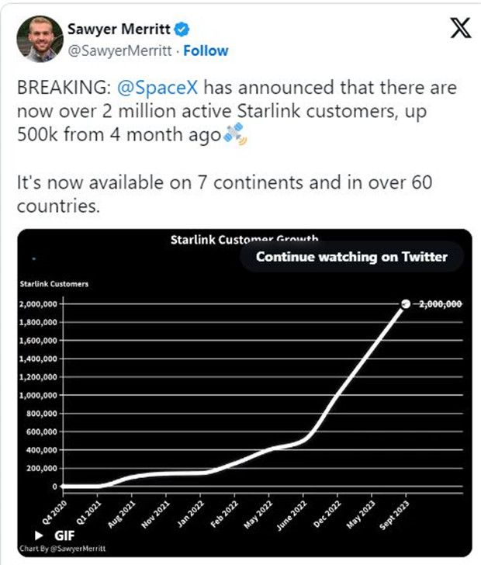The height and width of the screenshot is (565, 481).
Task: Play the GIF using play triangle
Action: click(x=38, y=536)
